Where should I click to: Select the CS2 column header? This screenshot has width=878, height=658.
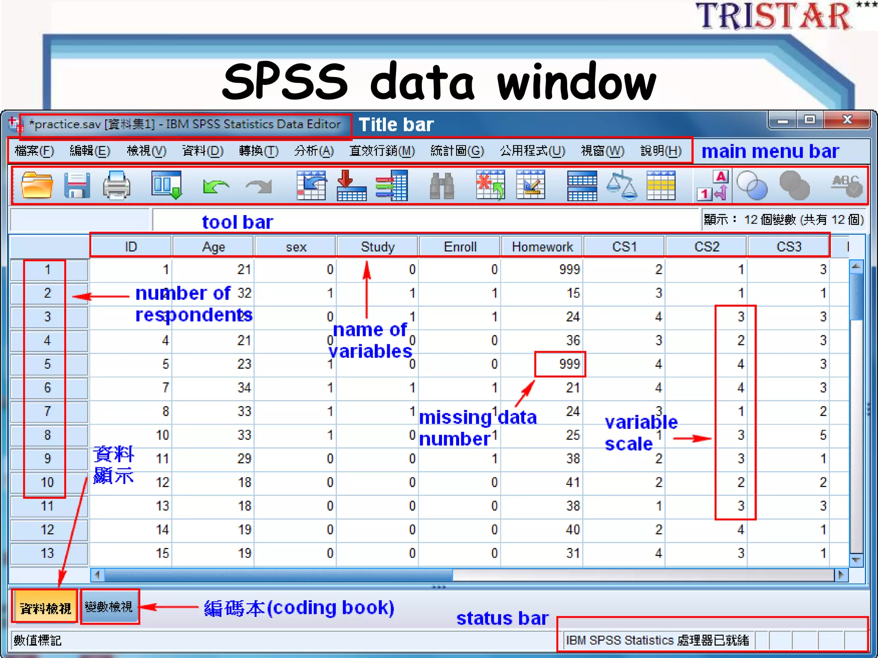click(x=707, y=246)
